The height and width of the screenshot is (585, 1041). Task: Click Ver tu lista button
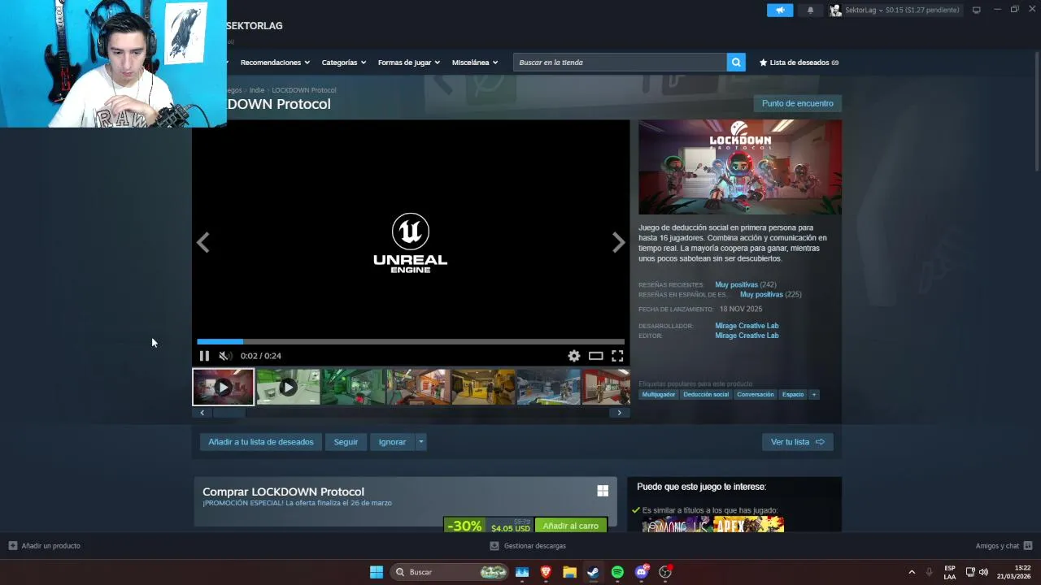coord(797,442)
